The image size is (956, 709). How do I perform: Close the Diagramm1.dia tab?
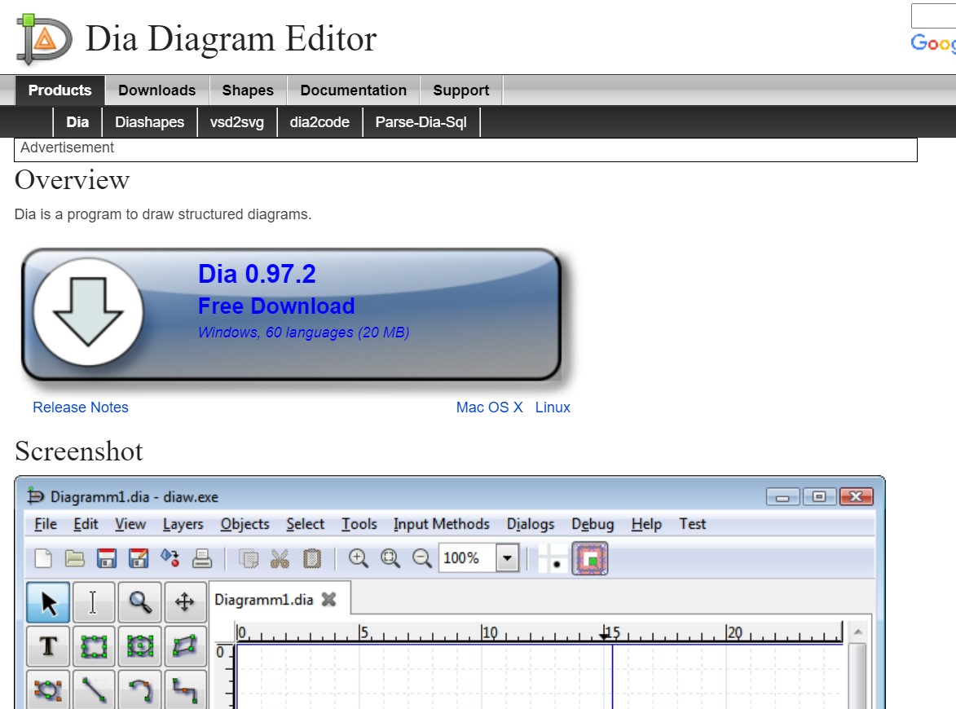tap(329, 599)
